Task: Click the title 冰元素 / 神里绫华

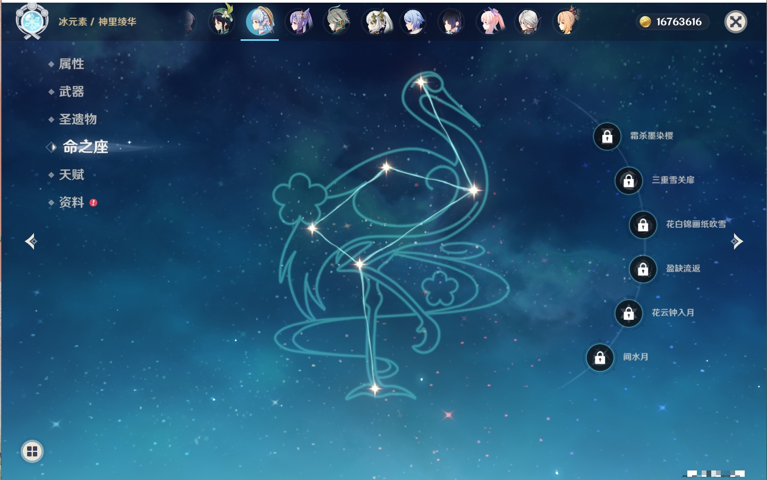Action: (x=97, y=22)
